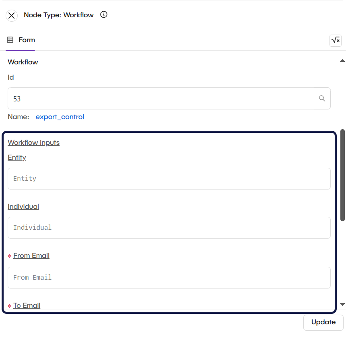Click the search icon in the Id field
Screen dimensions: 346x338
322,98
